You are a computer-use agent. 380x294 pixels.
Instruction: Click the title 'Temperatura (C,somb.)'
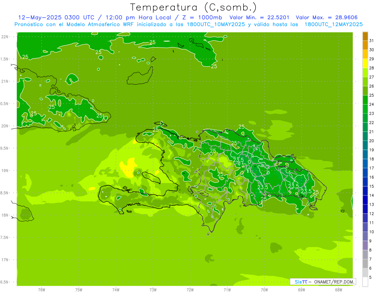[x=193, y=8]
